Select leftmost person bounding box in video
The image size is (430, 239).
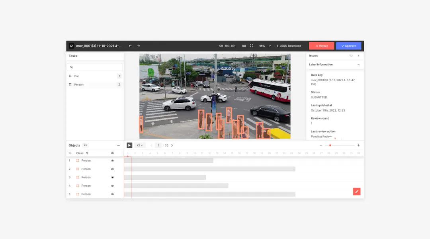click(x=141, y=124)
